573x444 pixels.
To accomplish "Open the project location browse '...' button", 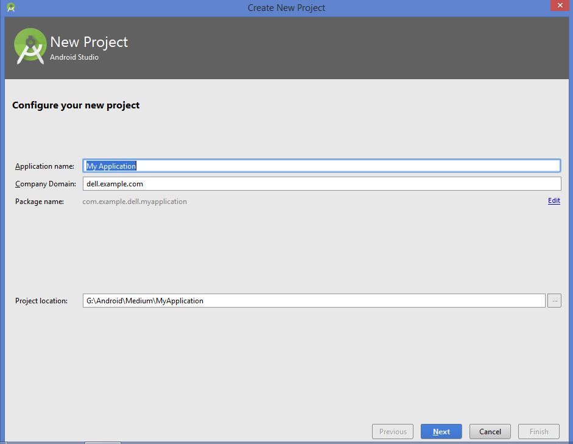I will click(x=554, y=300).
